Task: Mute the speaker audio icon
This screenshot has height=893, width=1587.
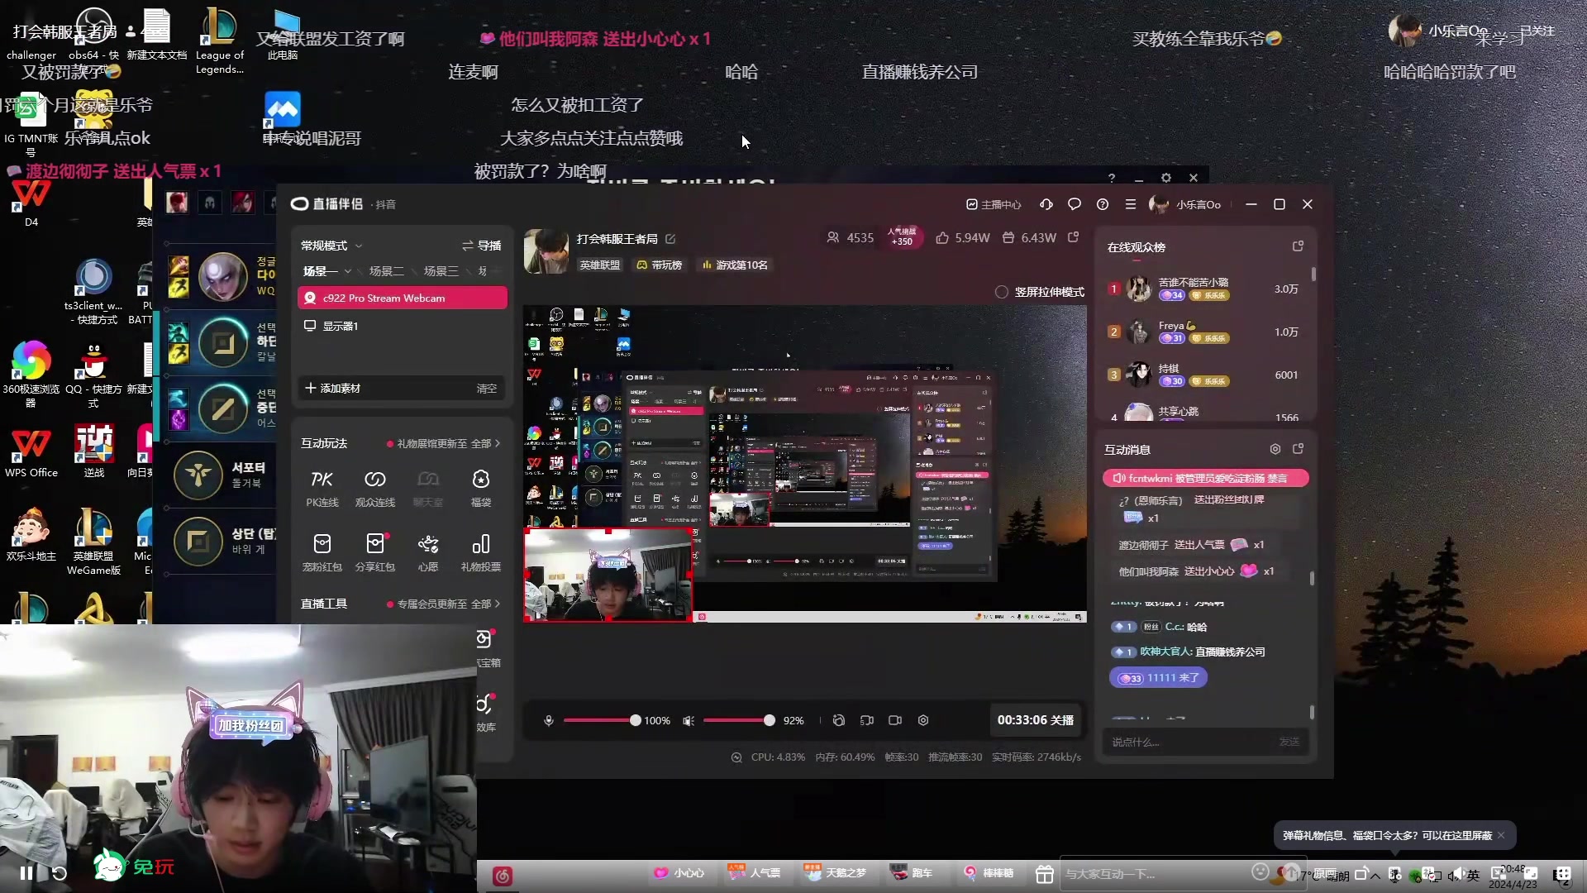Action: [688, 721]
